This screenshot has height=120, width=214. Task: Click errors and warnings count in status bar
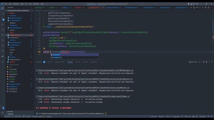18,117
